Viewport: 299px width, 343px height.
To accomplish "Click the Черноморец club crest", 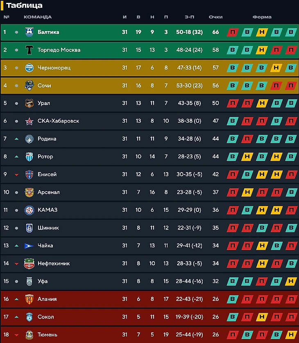I will tap(29, 68).
